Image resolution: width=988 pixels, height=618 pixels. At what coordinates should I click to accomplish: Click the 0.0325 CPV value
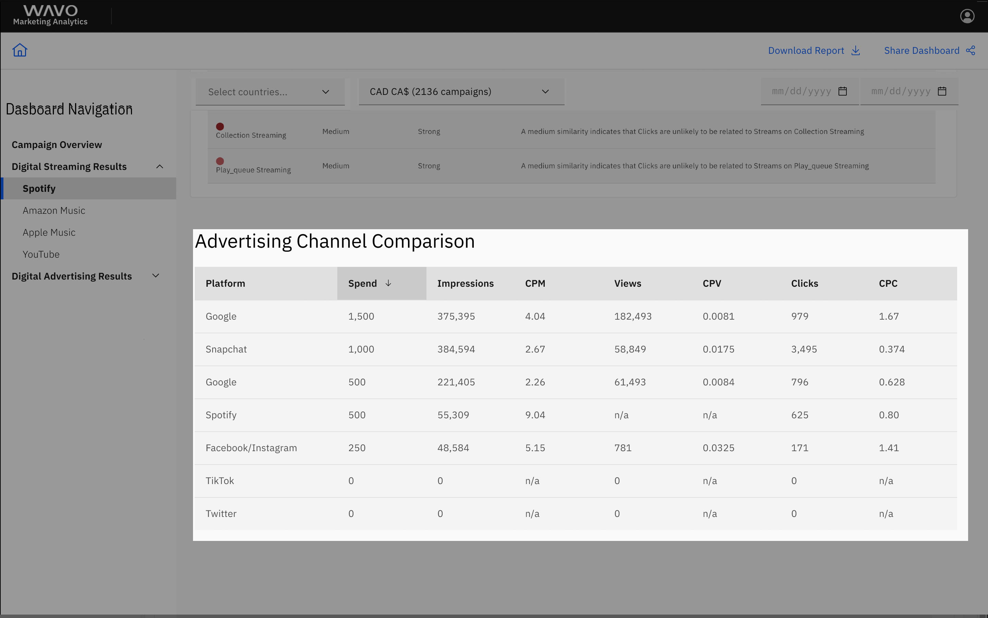pos(719,447)
